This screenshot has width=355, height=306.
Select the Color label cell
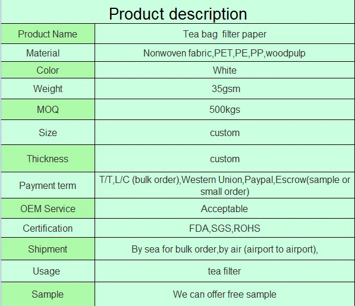pos(48,70)
